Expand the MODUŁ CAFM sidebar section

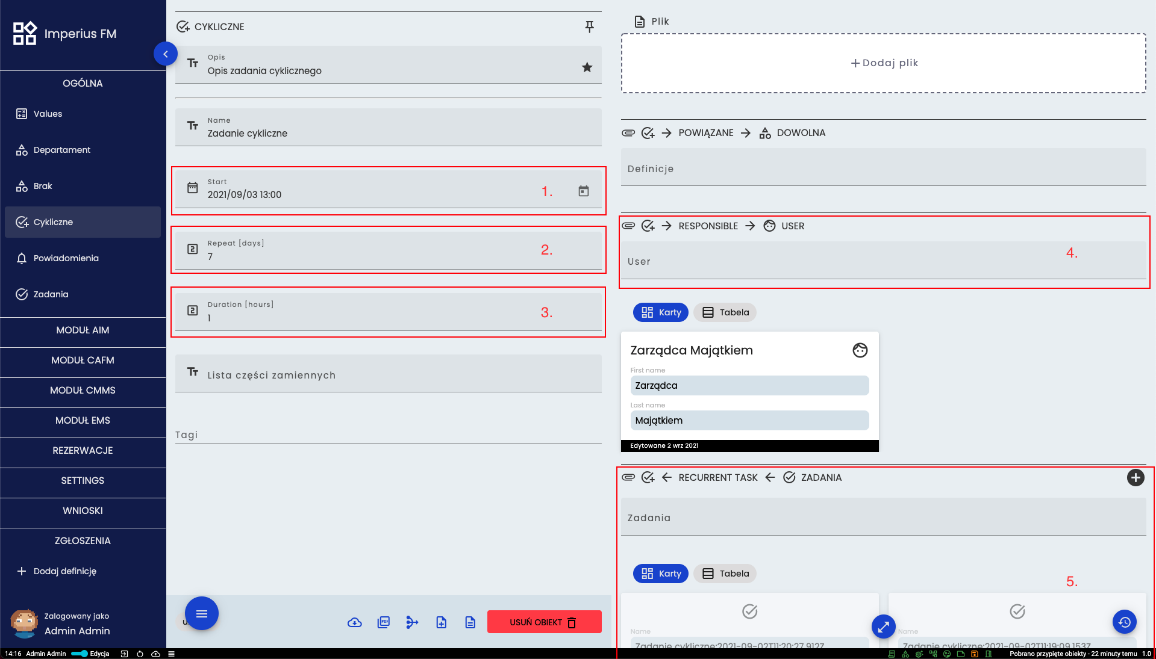[83, 360]
